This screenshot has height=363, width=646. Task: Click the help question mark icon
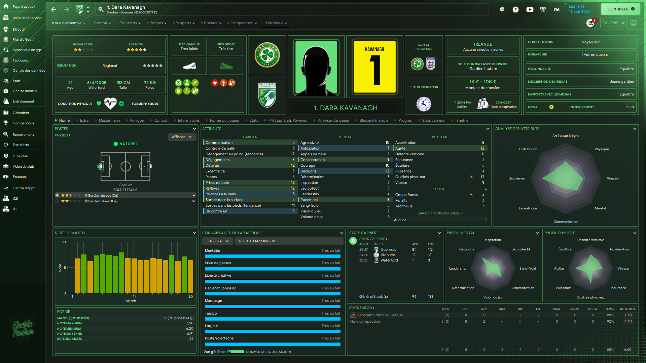[515, 10]
